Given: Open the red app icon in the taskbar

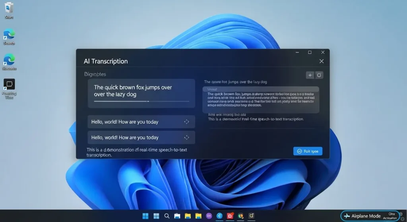Looking at the screenshot, I should [230, 216].
